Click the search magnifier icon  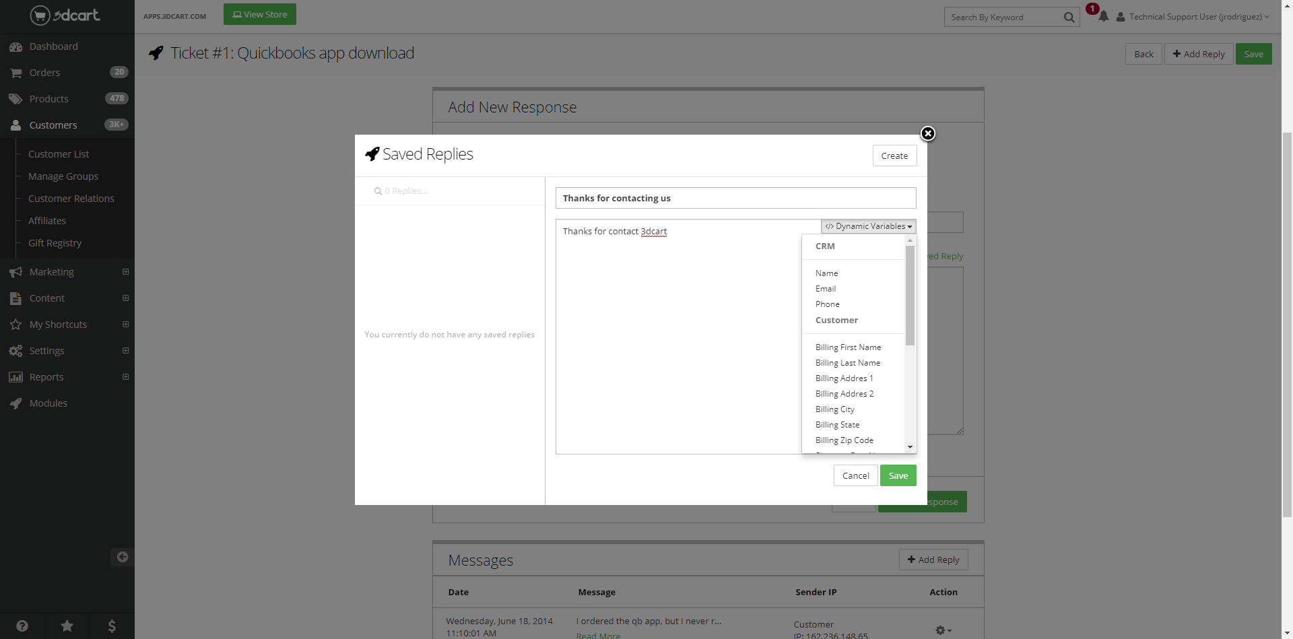[x=1069, y=18]
